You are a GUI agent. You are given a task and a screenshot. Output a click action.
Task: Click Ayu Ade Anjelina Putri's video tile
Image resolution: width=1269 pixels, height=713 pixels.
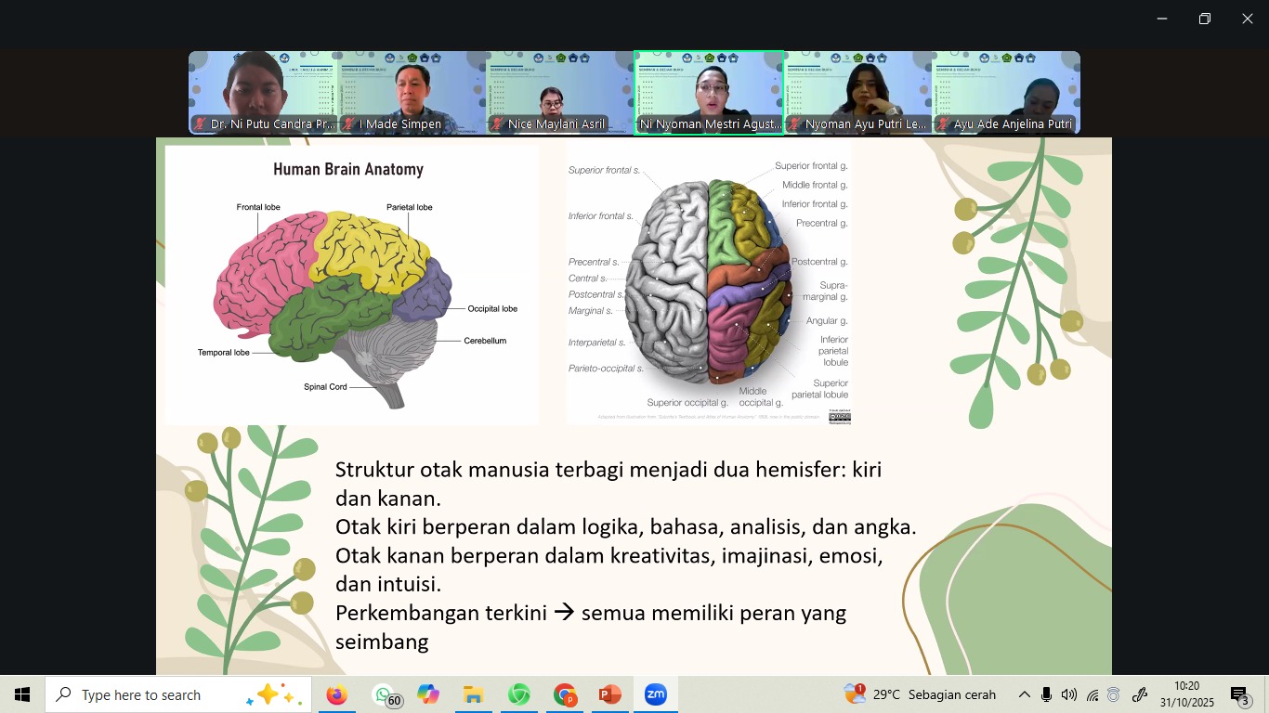click(1006, 93)
